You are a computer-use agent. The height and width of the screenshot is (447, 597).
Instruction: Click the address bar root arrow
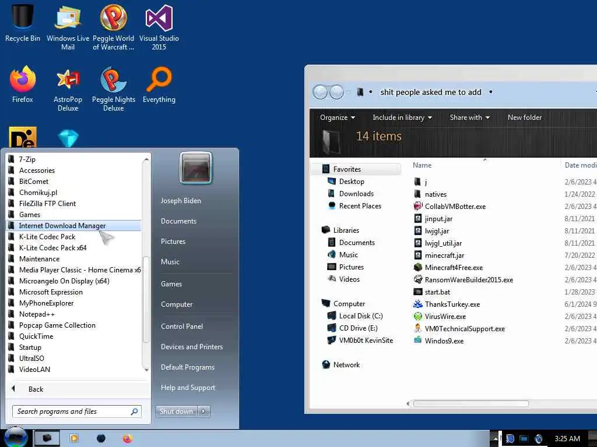tap(370, 92)
